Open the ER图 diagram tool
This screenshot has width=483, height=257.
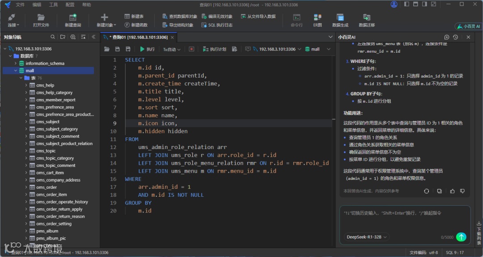(318, 20)
